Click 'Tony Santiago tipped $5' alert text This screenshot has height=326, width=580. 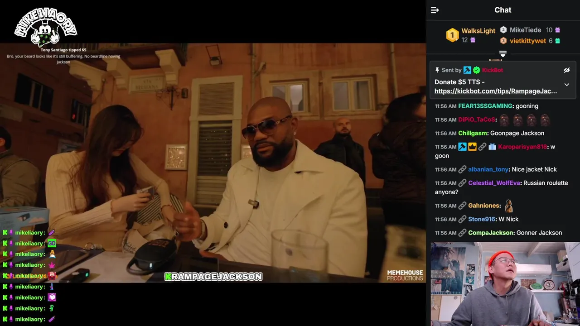coord(63,50)
